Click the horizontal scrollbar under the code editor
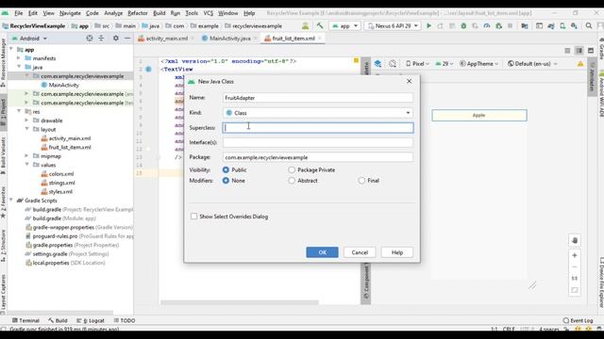The image size is (604, 339). point(240,302)
